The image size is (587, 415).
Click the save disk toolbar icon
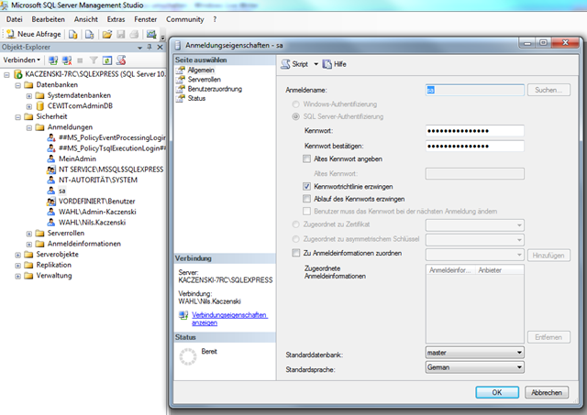pyautogui.click(x=120, y=35)
